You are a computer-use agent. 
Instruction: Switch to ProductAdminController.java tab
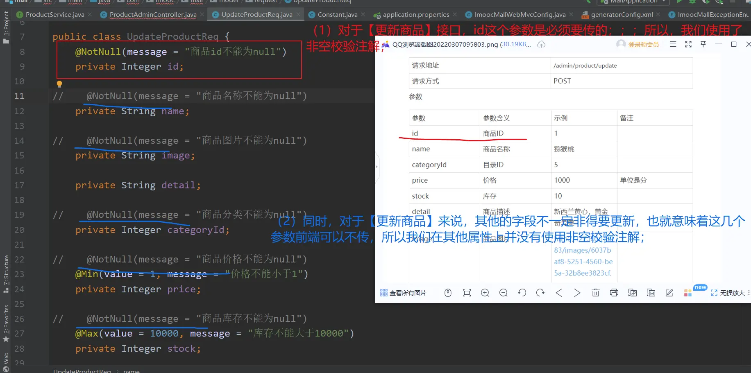[153, 15]
